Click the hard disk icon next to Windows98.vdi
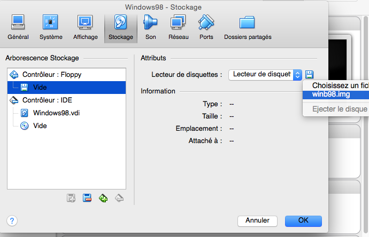The height and width of the screenshot is (237, 369). point(25,113)
